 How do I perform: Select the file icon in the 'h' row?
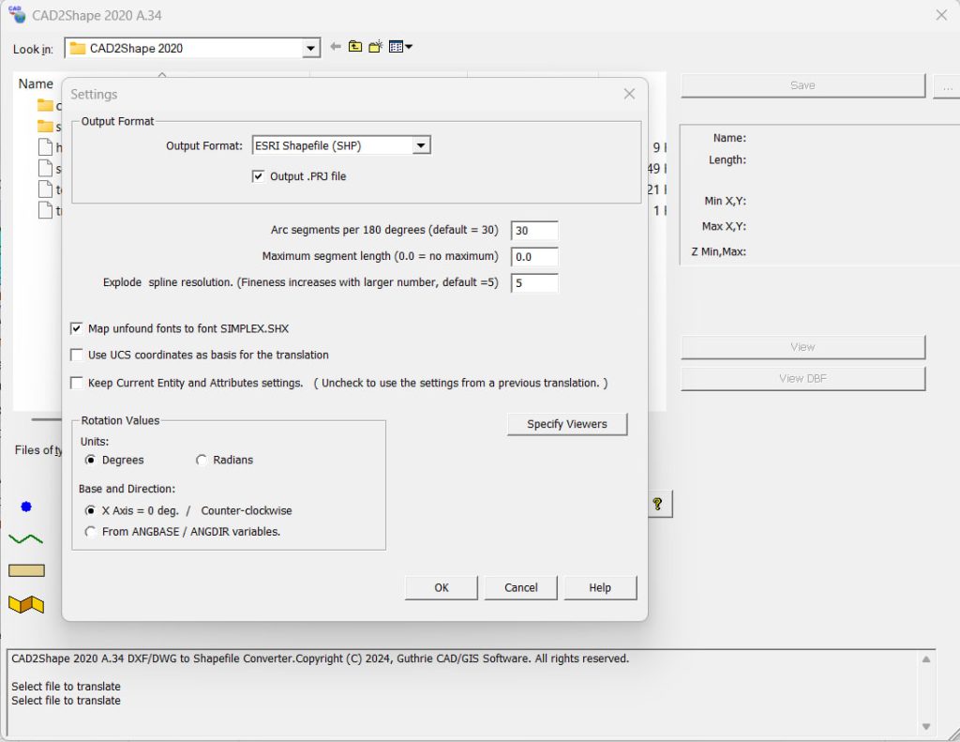(45, 147)
